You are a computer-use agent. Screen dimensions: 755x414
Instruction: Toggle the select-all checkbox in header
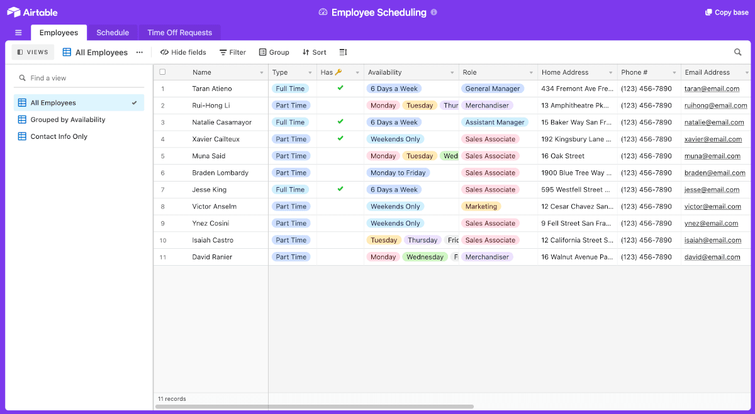tap(162, 72)
